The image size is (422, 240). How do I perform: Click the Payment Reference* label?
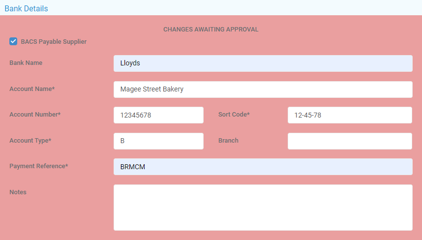[x=39, y=166]
